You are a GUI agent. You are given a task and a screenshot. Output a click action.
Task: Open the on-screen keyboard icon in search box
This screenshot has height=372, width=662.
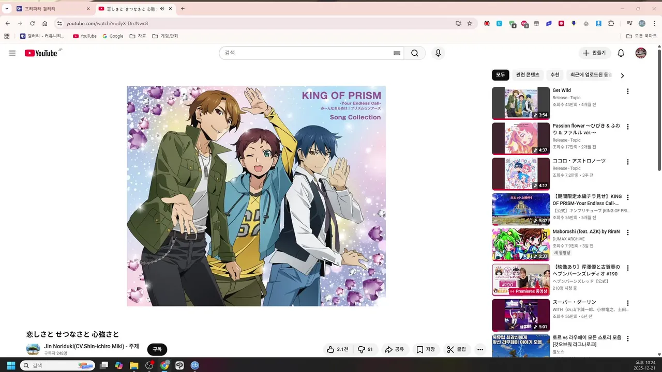pos(397,53)
